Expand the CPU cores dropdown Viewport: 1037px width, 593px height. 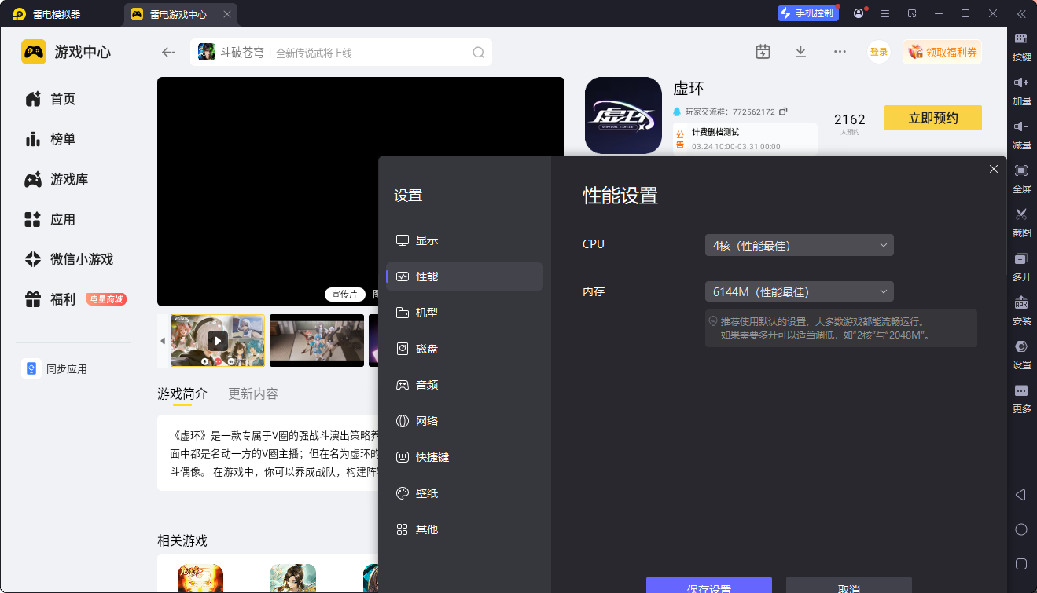pyautogui.click(x=799, y=245)
